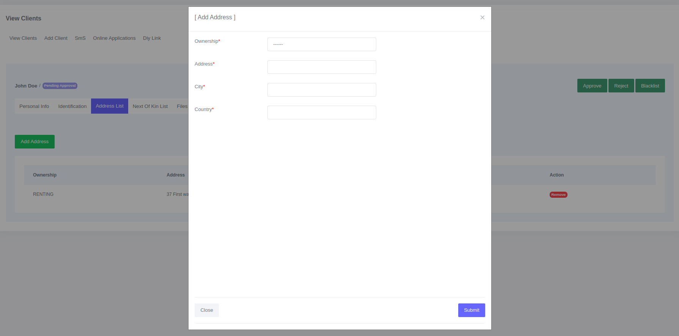This screenshot has width=679, height=336.
Task: Go to Online Applications
Action: (x=114, y=38)
